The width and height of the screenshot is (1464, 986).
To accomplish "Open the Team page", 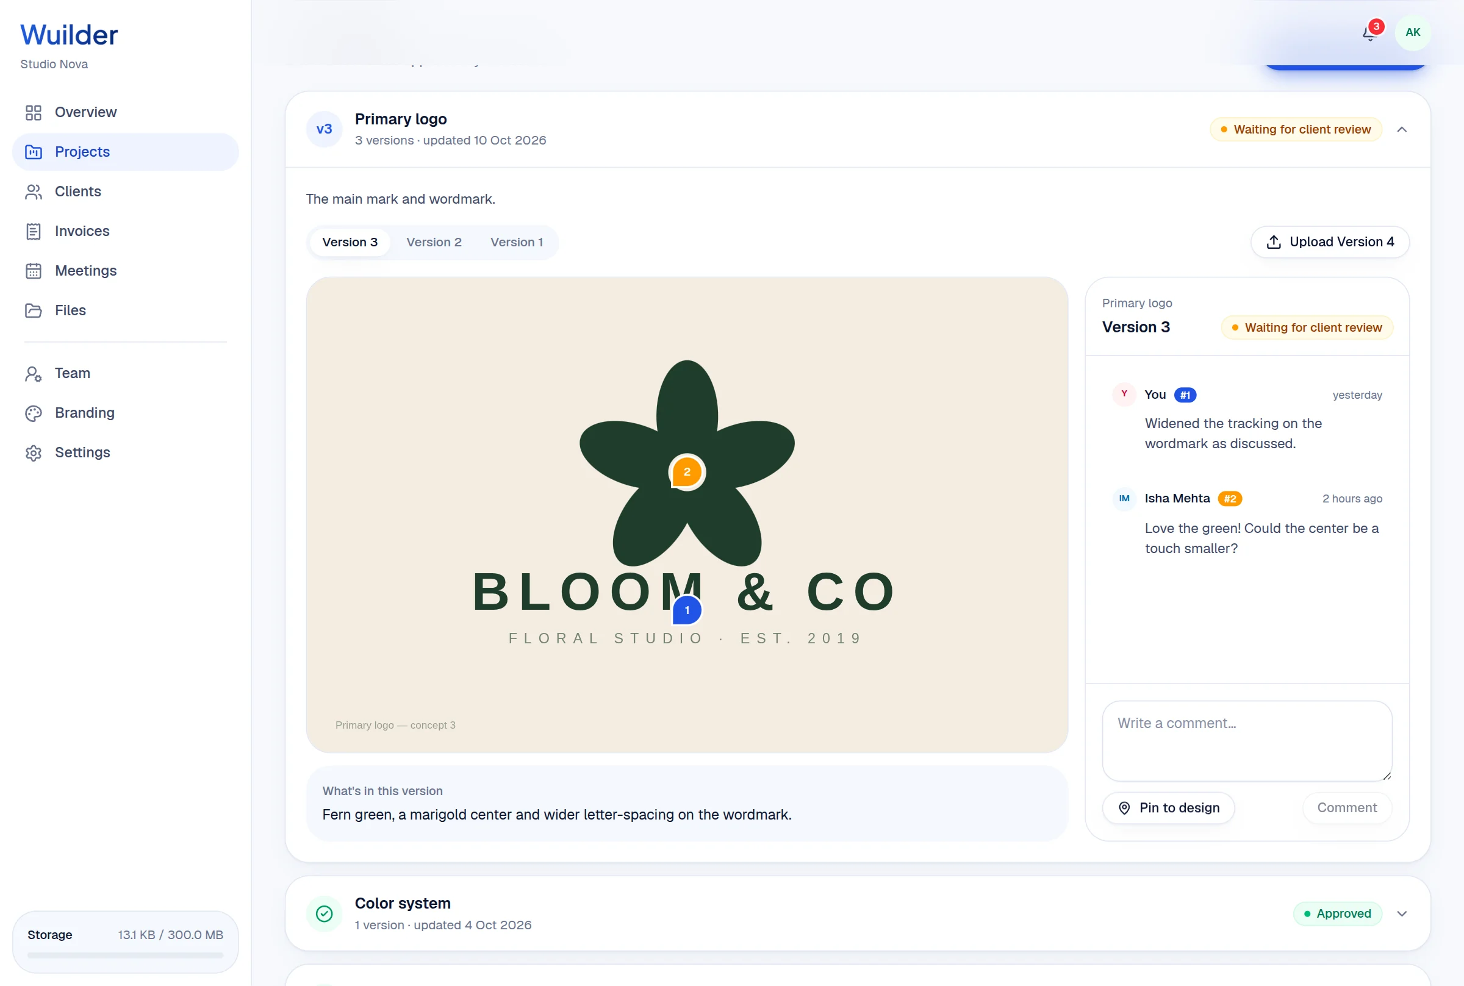I will click(125, 373).
